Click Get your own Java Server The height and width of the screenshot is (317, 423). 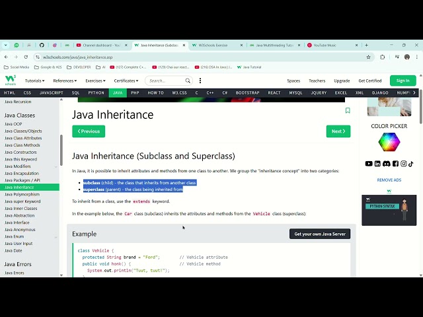point(320,234)
